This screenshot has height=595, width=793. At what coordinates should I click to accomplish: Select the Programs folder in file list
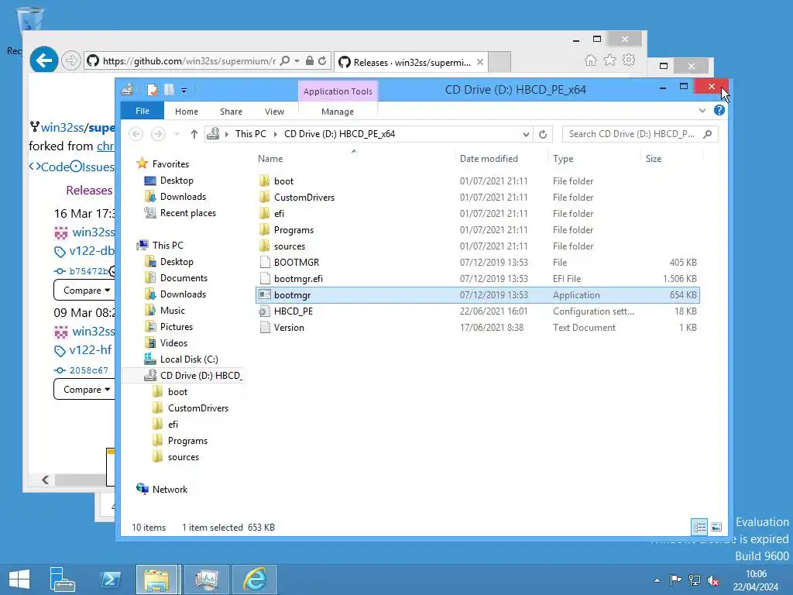pos(478,229)
